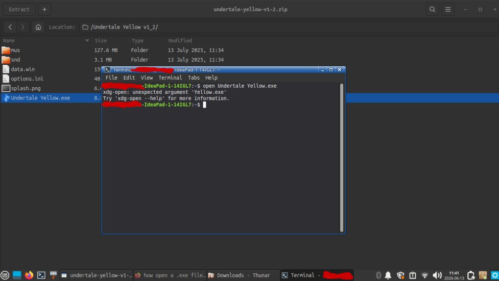Click the data.win file icon
This screenshot has height=281, width=499.
pyautogui.click(x=6, y=69)
